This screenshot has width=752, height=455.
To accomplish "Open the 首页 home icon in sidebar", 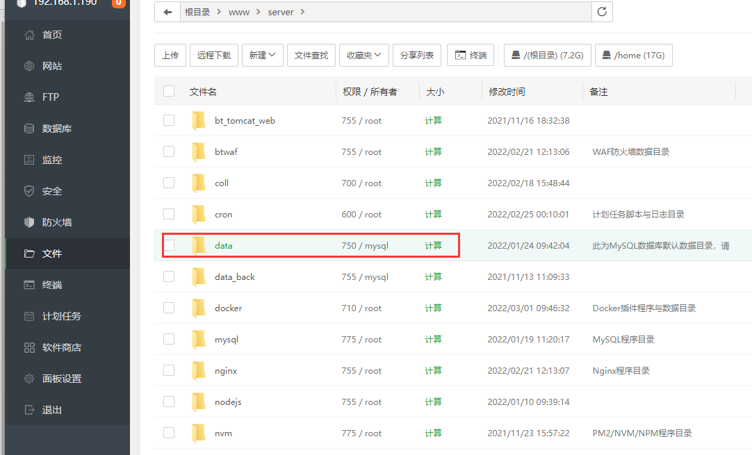I will (x=29, y=35).
